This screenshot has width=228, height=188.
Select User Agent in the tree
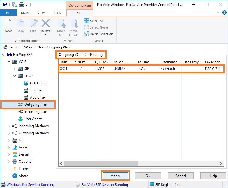(30, 119)
